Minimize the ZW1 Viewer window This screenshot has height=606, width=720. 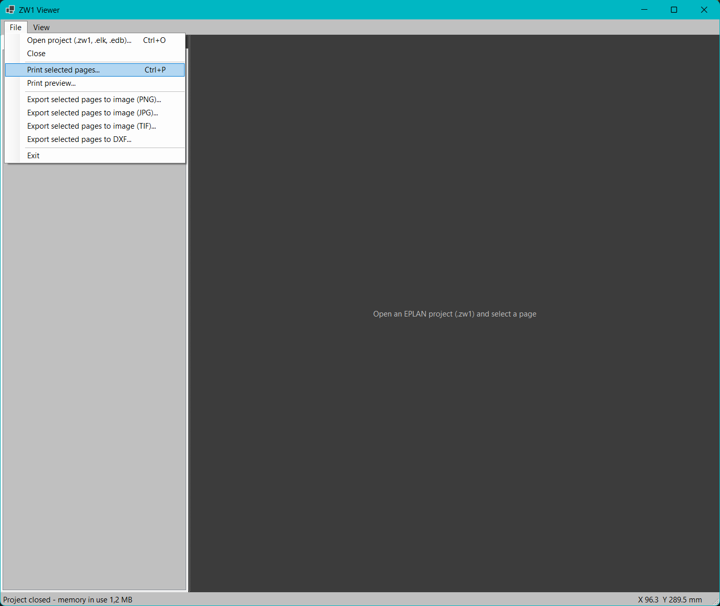point(644,10)
